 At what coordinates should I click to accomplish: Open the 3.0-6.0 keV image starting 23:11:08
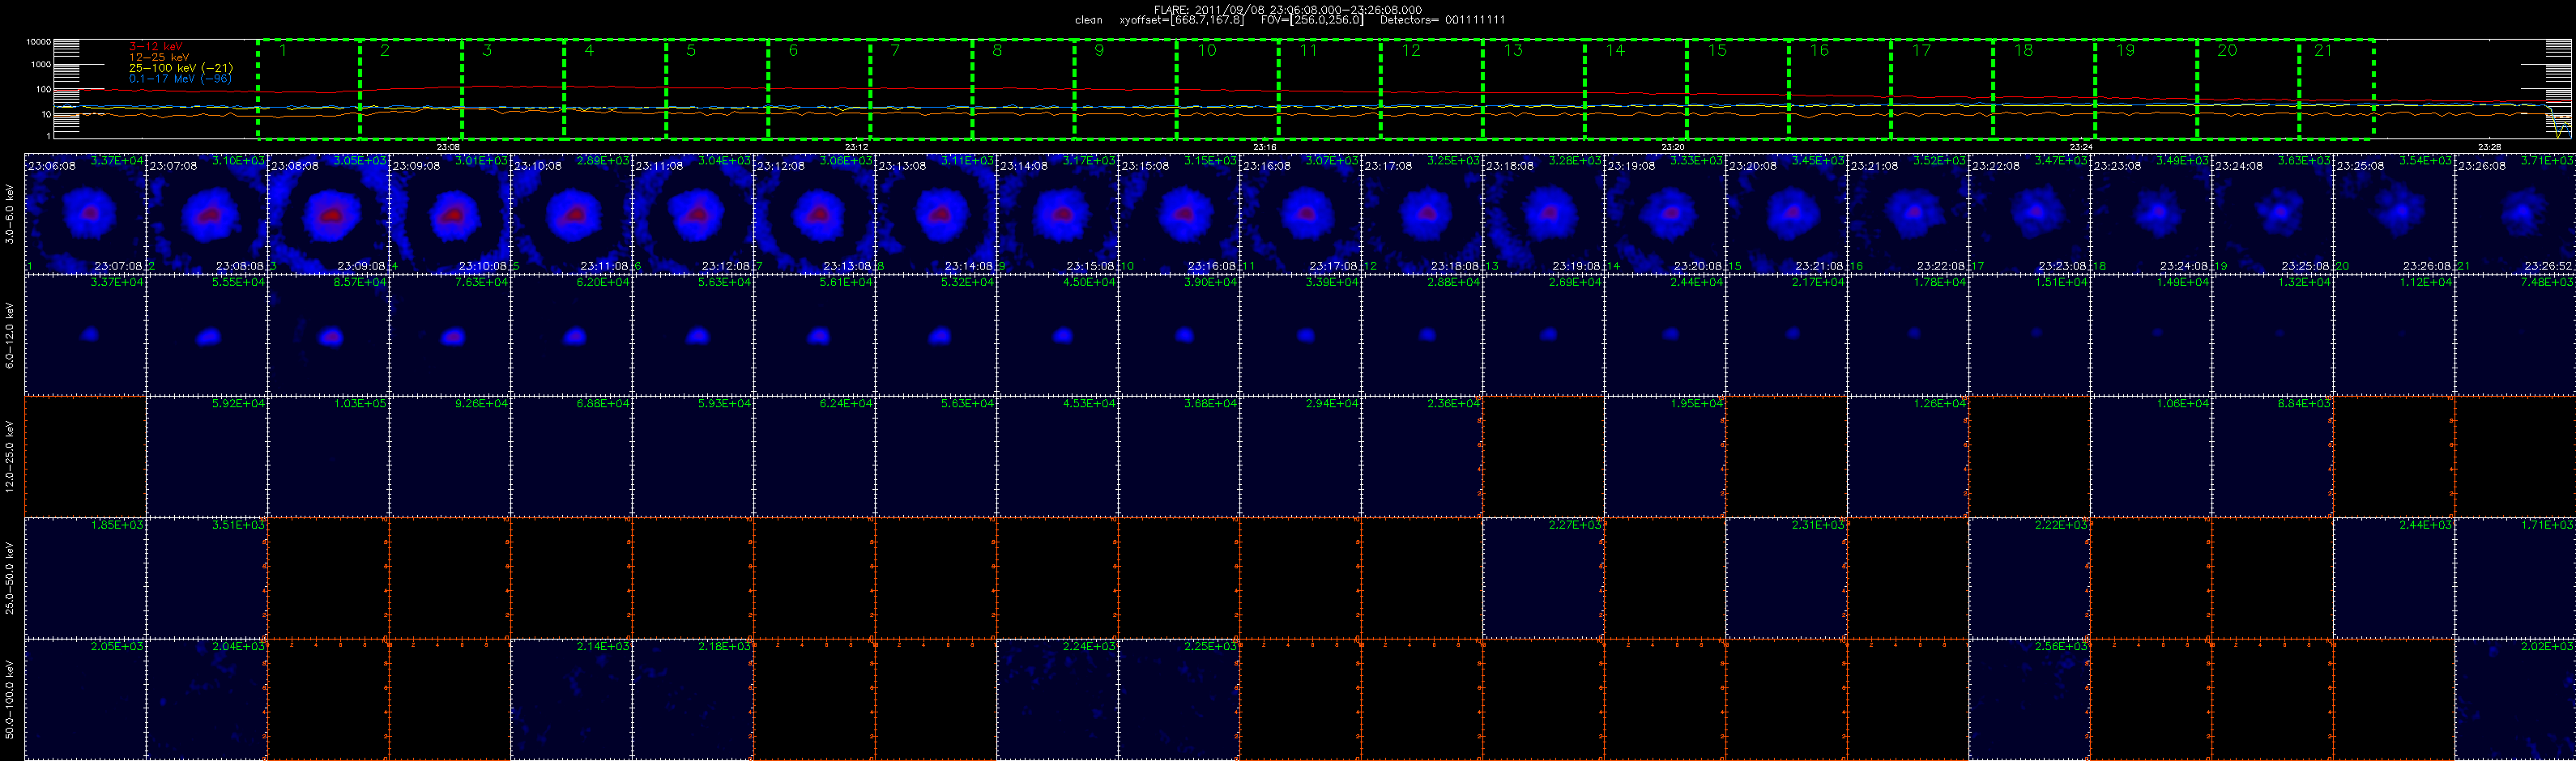click(x=692, y=213)
